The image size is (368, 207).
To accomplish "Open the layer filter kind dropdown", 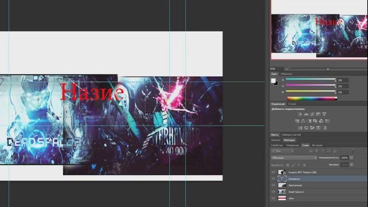I will tap(283, 151).
